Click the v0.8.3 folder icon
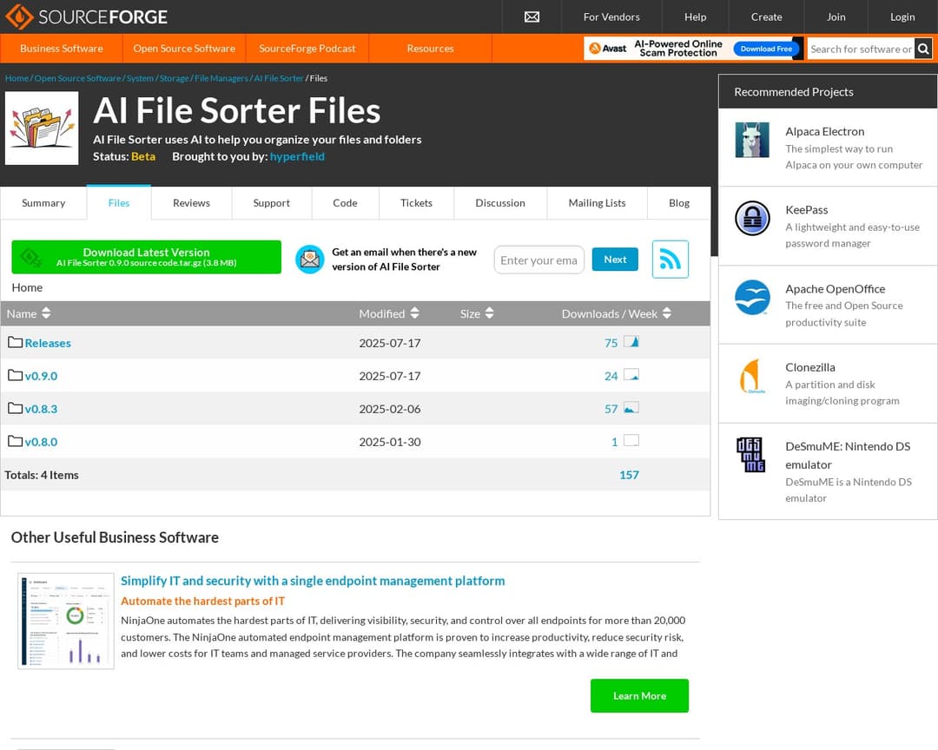The height and width of the screenshot is (750, 938). [15, 408]
